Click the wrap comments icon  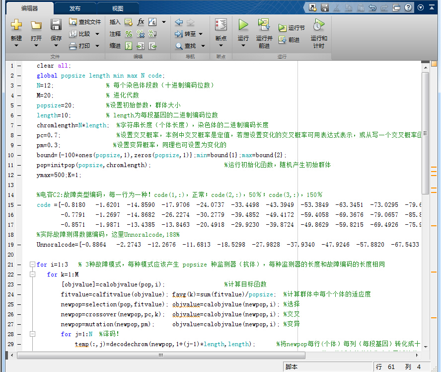pos(152,34)
